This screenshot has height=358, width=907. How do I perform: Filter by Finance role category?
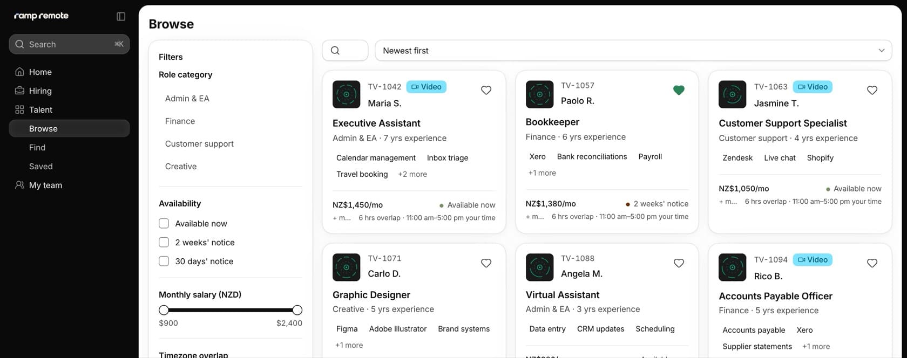pyautogui.click(x=180, y=121)
